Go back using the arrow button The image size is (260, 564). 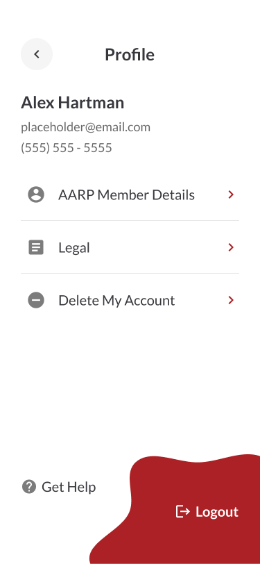tap(37, 54)
